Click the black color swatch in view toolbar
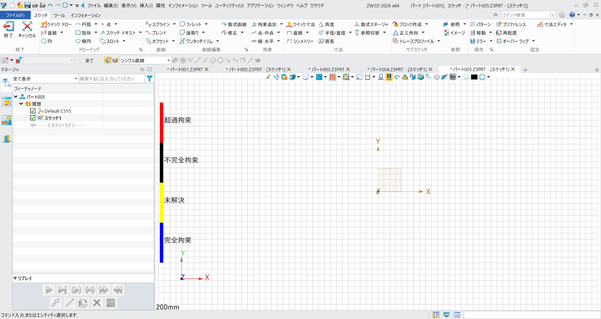The height and width of the screenshot is (319, 601). click(x=474, y=77)
